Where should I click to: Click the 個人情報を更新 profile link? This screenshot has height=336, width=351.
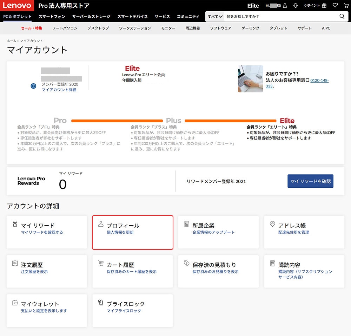(x=120, y=232)
